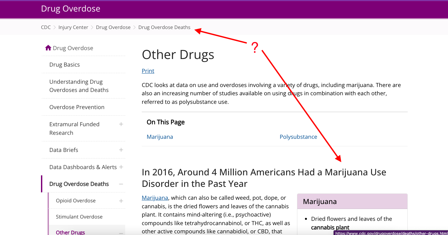Open Understanding Drug Overdoses and Deaths
The width and height of the screenshot is (448, 235).
(79, 86)
